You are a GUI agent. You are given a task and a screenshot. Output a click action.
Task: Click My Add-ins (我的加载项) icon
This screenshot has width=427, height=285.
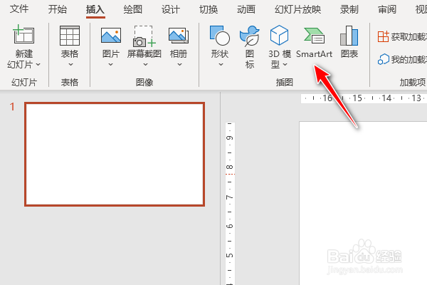click(383, 59)
